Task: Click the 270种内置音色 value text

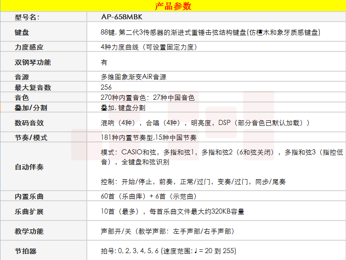Action: pyautogui.click(x=147, y=97)
